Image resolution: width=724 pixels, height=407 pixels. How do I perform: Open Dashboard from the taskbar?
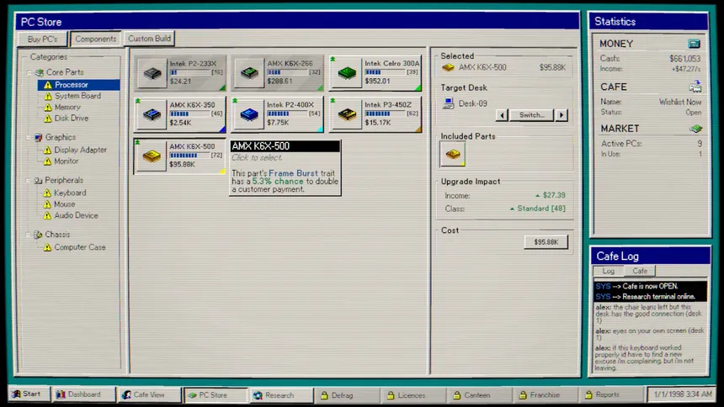(x=83, y=394)
